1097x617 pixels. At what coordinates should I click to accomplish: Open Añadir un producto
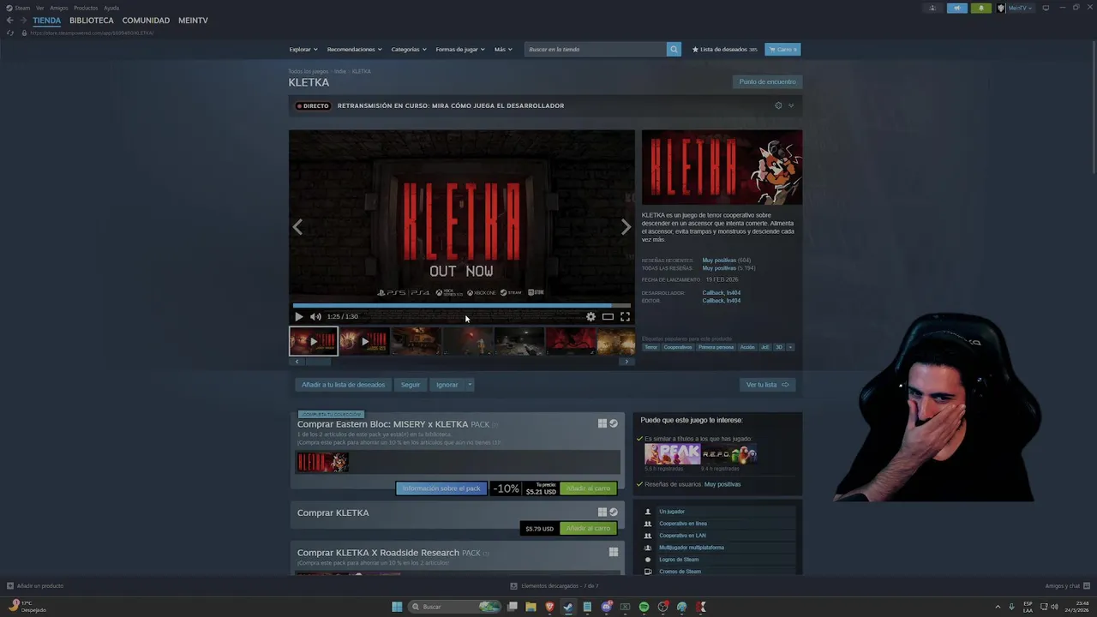coord(35,586)
